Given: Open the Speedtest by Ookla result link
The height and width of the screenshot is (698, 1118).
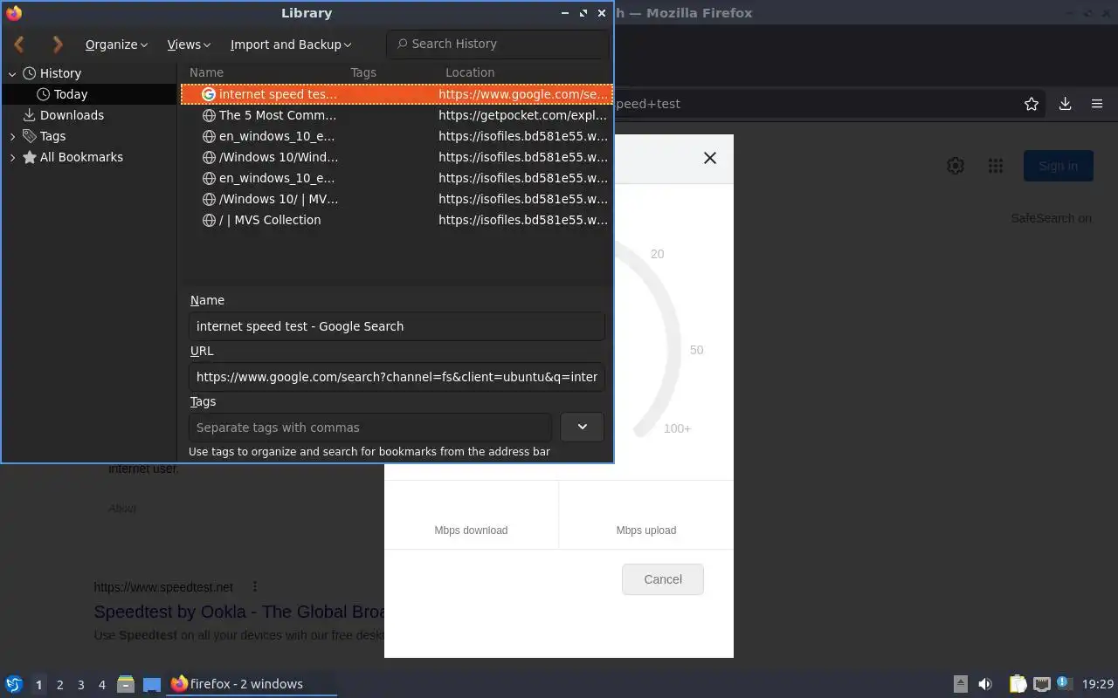Looking at the screenshot, I should [239, 612].
